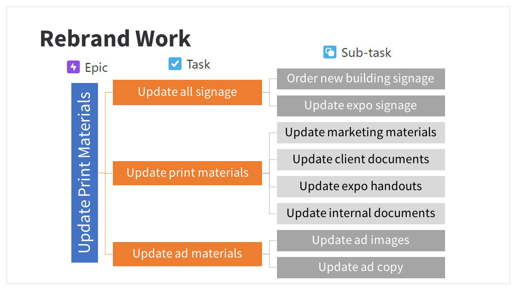Click the blue Task checkmark icon
516x290 pixels.
coord(175,64)
